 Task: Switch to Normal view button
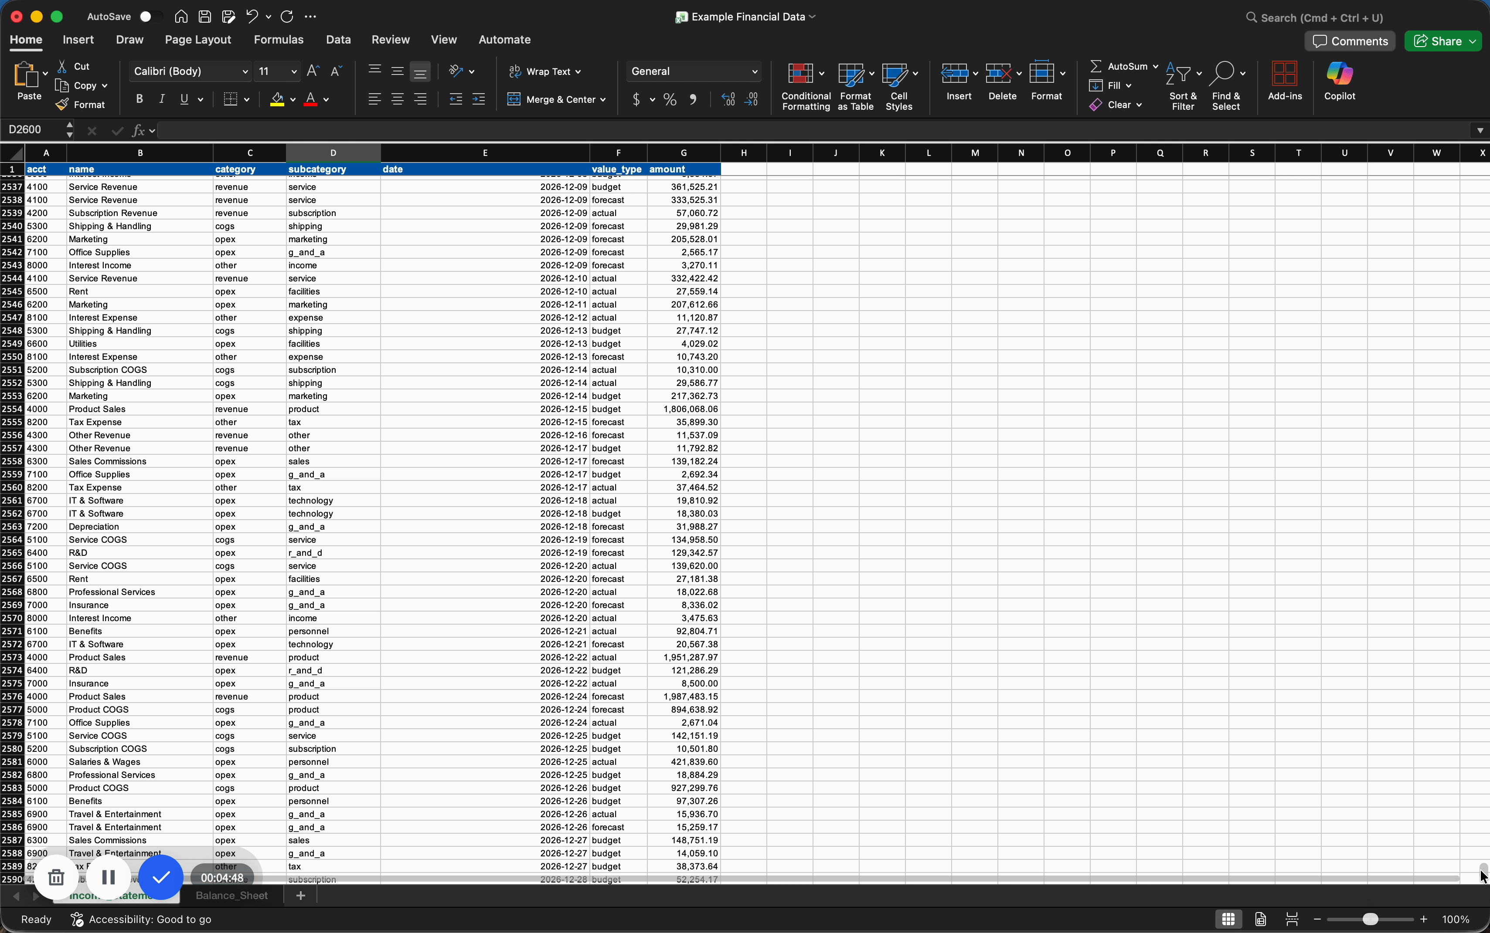coord(1228,919)
